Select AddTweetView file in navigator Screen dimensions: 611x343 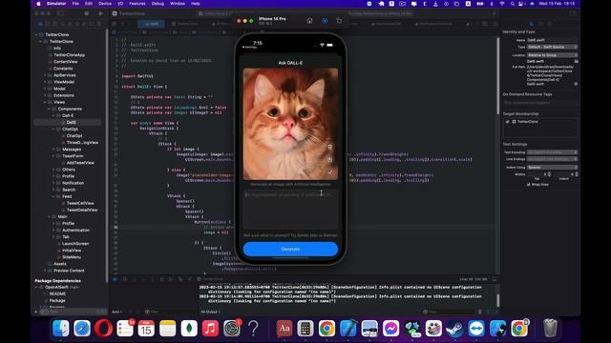click(x=80, y=163)
